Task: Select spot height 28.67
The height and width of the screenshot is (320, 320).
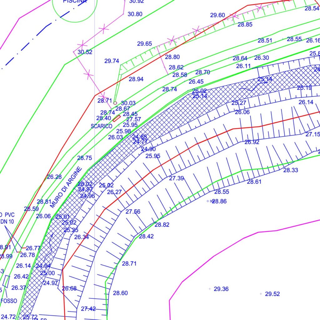Action: pos(122,108)
